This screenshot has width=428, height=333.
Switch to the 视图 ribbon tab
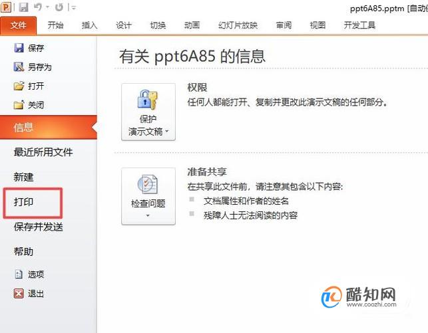click(318, 25)
